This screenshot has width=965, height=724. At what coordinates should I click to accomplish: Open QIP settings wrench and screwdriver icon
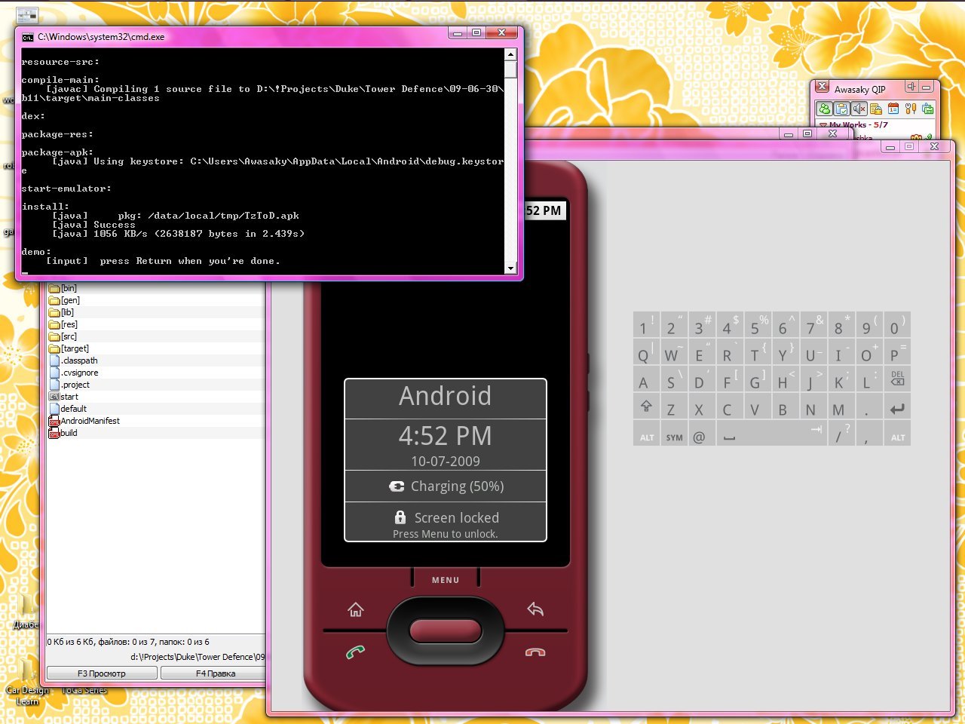click(911, 109)
